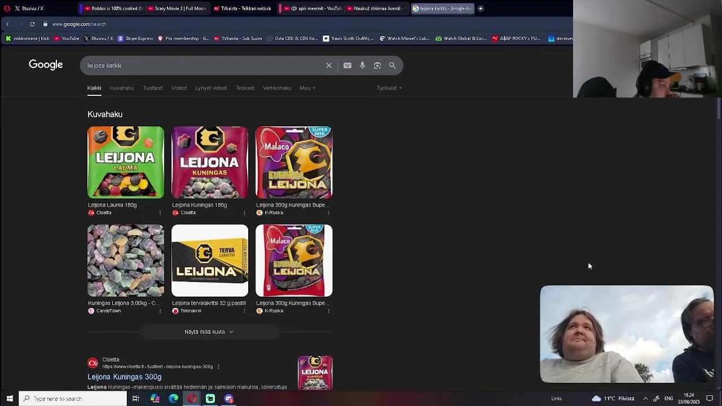This screenshot has height=406, width=722.
Task: Open the mikkomane | Kick bookmark
Action: (x=27, y=38)
